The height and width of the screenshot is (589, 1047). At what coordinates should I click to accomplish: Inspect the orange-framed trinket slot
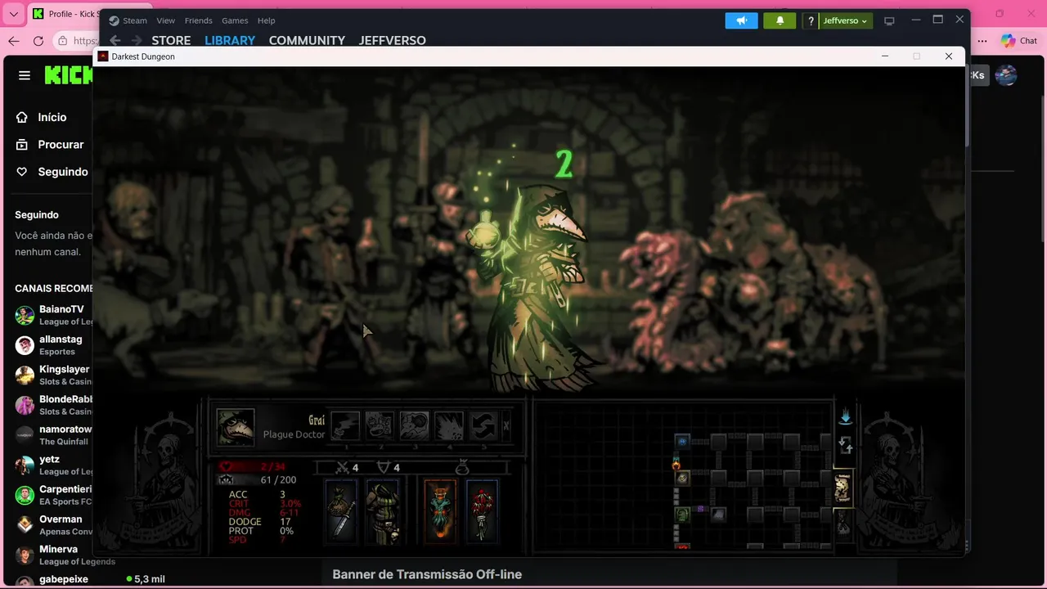pyautogui.click(x=440, y=510)
